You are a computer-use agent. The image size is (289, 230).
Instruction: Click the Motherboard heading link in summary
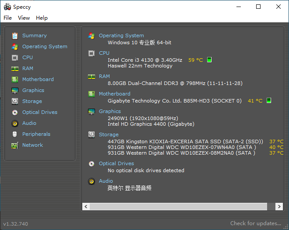115,94
